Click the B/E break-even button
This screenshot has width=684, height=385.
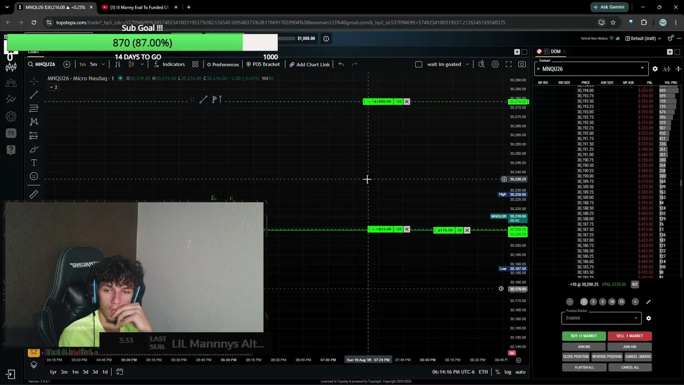point(635,284)
